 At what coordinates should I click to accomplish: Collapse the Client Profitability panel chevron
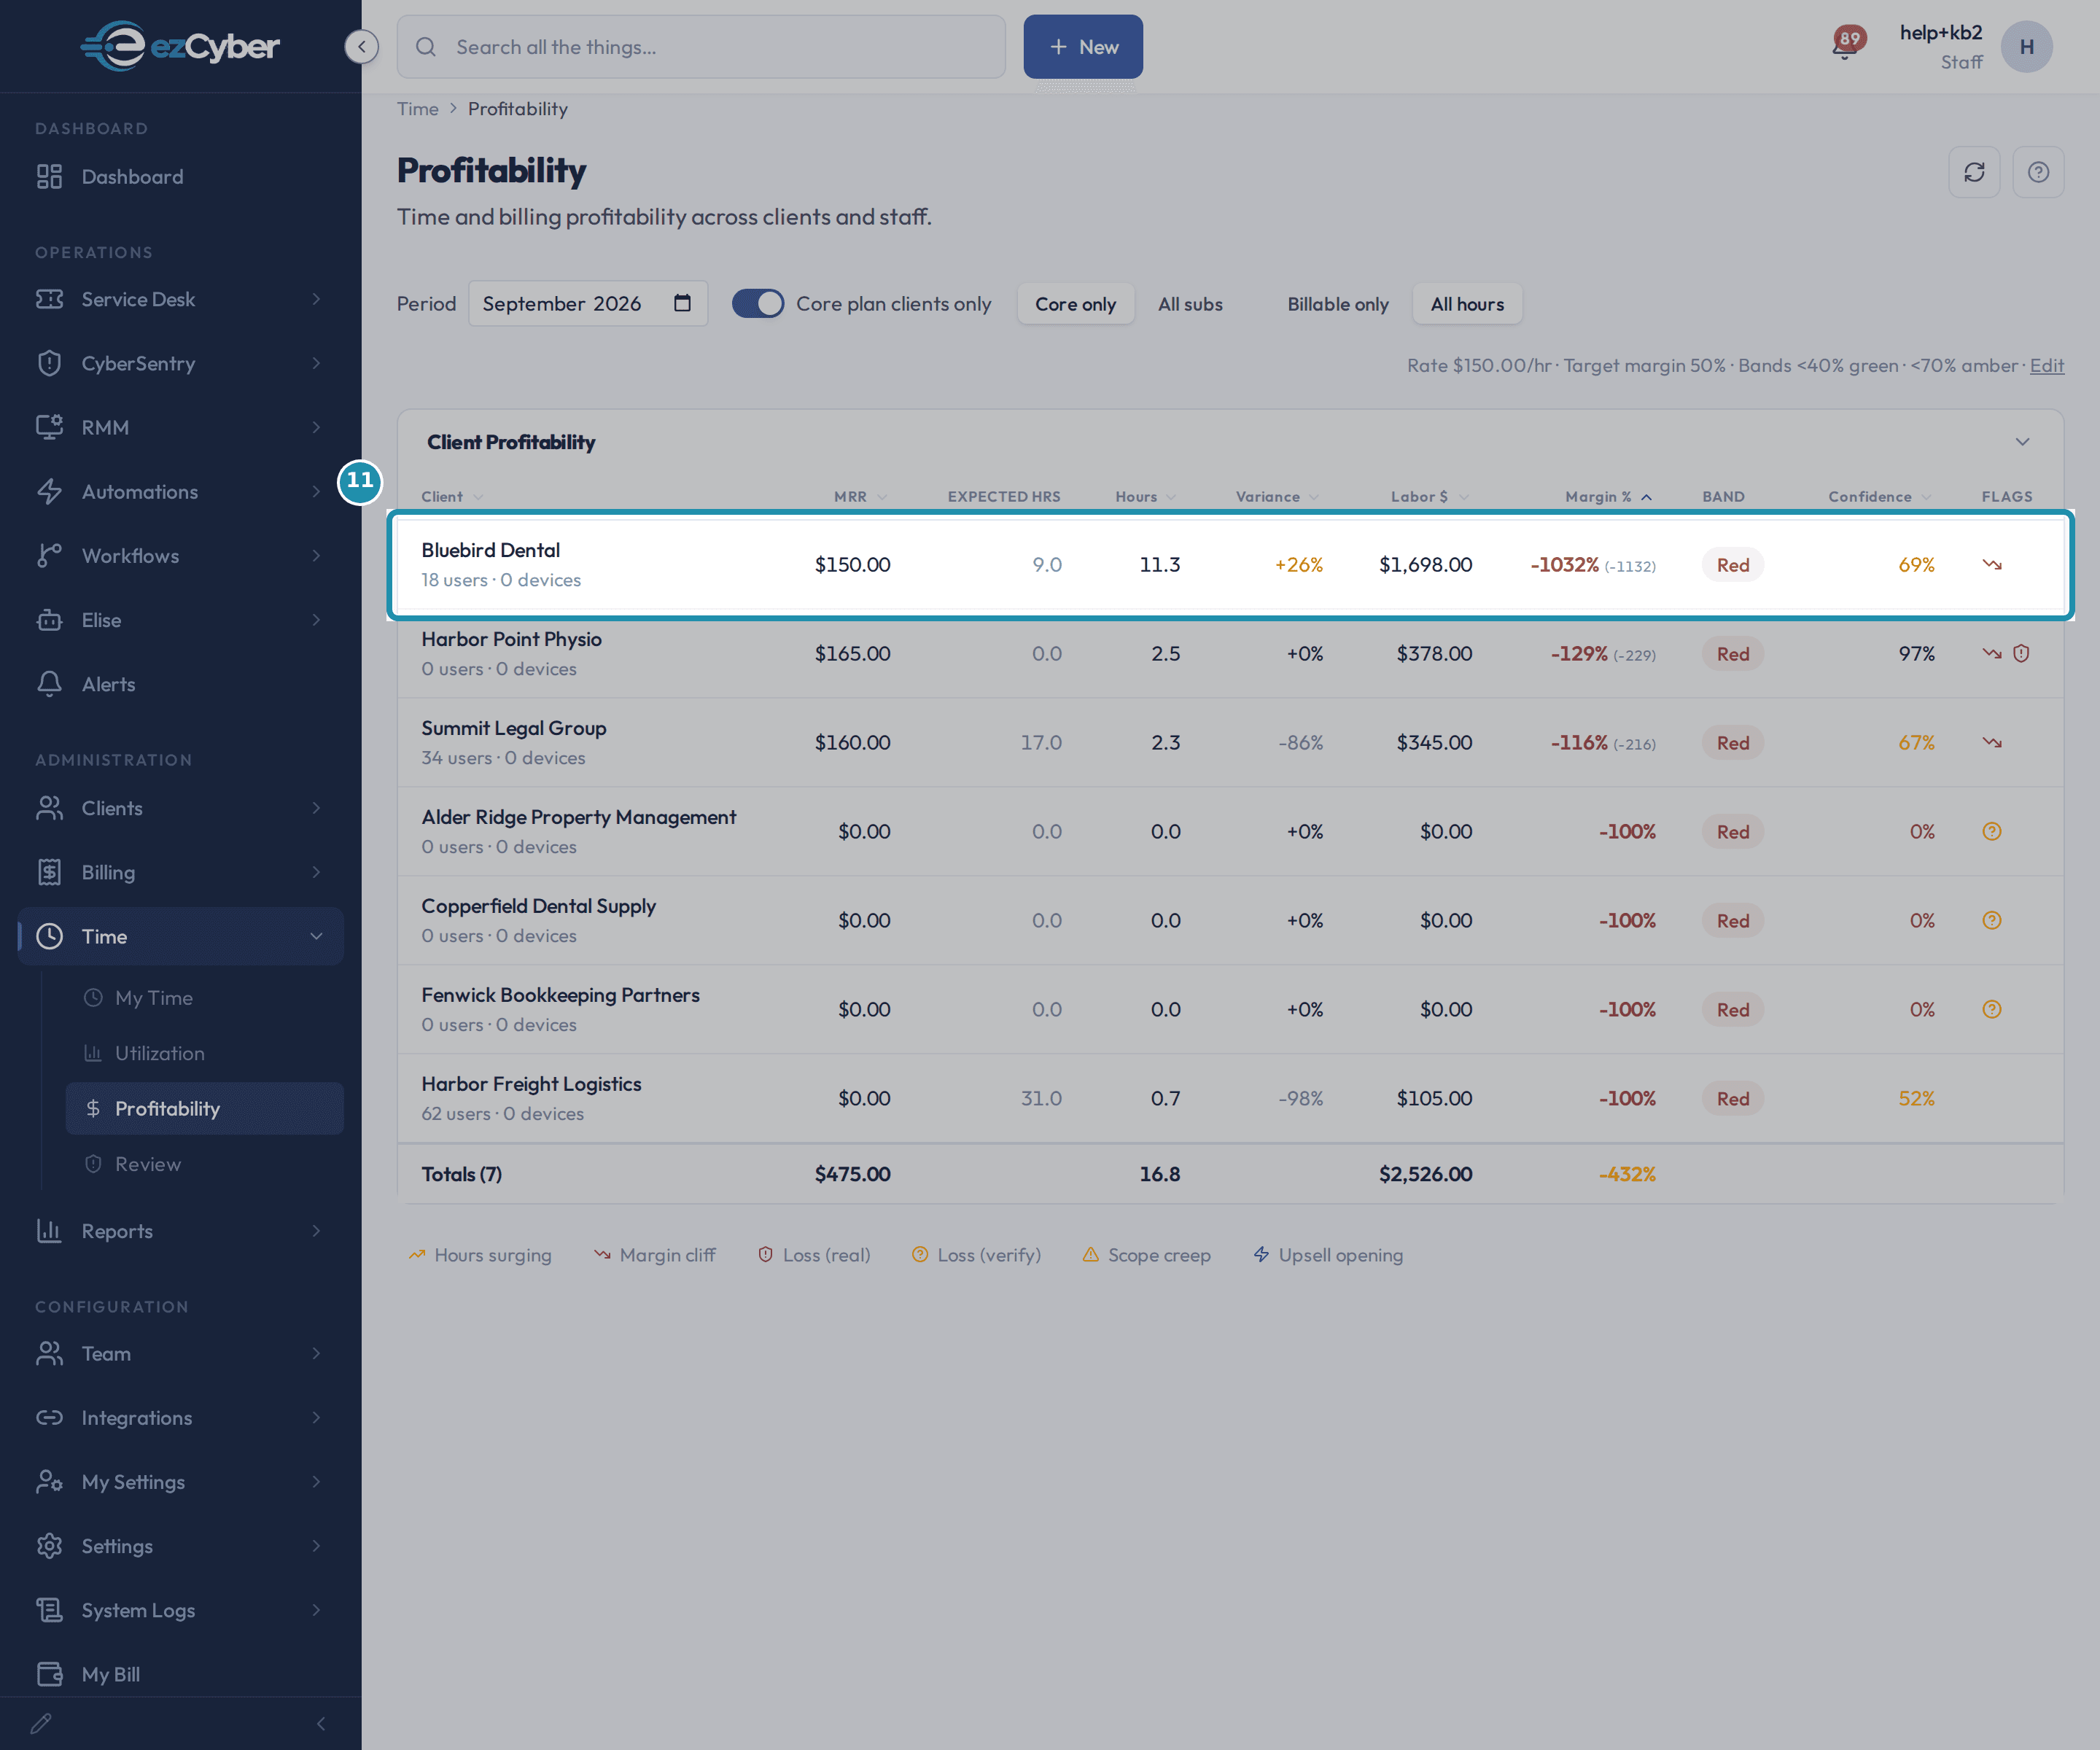pyautogui.click(x=2022, y=442)
